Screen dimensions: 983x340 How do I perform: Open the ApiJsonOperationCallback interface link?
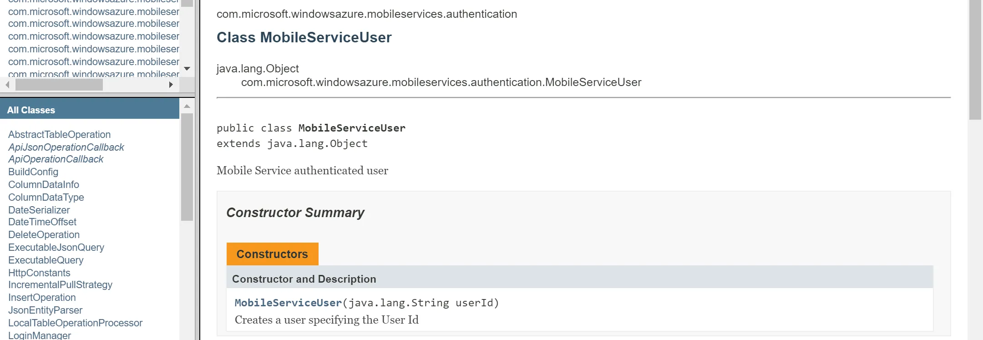(x=66, y=147)
